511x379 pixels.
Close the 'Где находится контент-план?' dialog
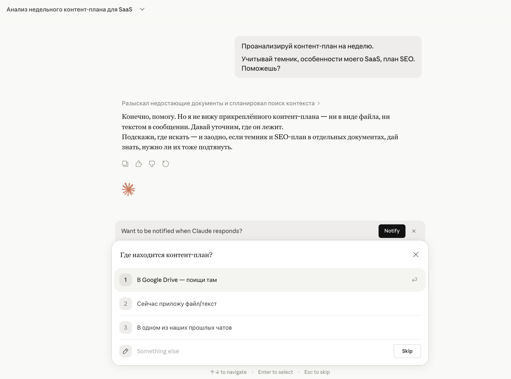click(x=416, y=255)
